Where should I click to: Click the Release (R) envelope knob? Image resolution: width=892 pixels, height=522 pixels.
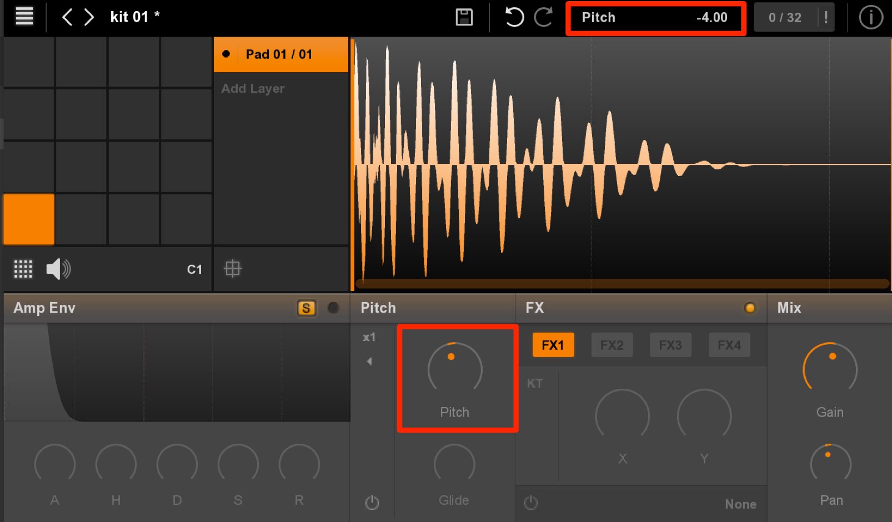(x=299, y=464)
